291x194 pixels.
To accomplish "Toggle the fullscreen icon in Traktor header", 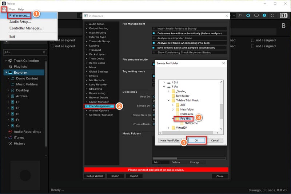I will pos(272,15).
